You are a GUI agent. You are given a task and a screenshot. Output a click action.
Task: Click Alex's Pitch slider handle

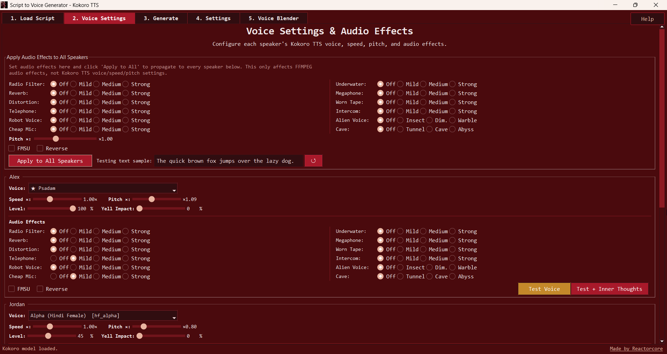pos(151,199)
